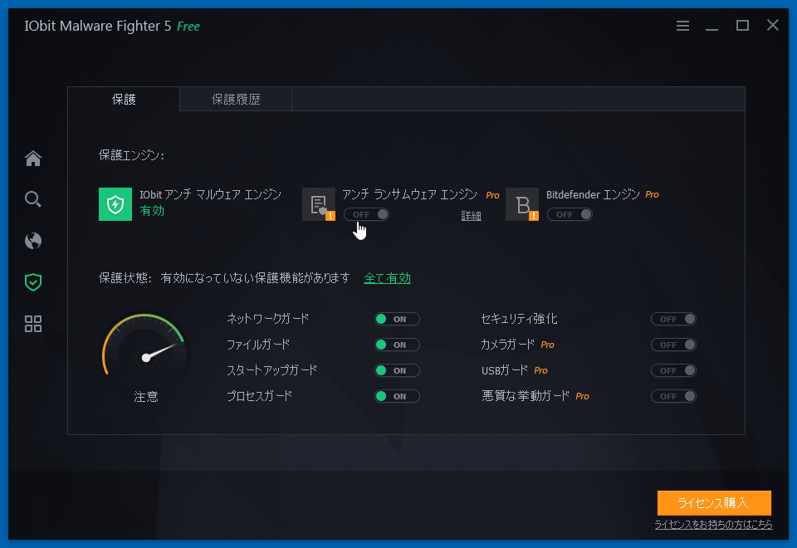Enable the アンチ ランサムウェア エンジン switch

pos(366,214)
